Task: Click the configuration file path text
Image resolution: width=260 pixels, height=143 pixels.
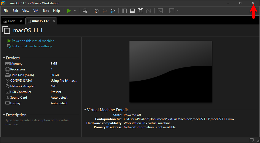Action: tap(179, 119)
